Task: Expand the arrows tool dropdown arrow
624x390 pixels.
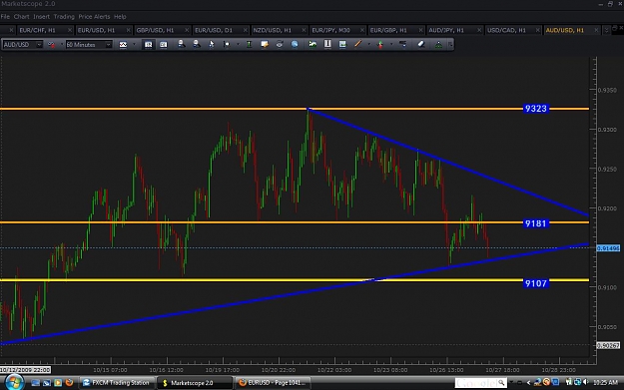Action: click(x=390, y=45)
